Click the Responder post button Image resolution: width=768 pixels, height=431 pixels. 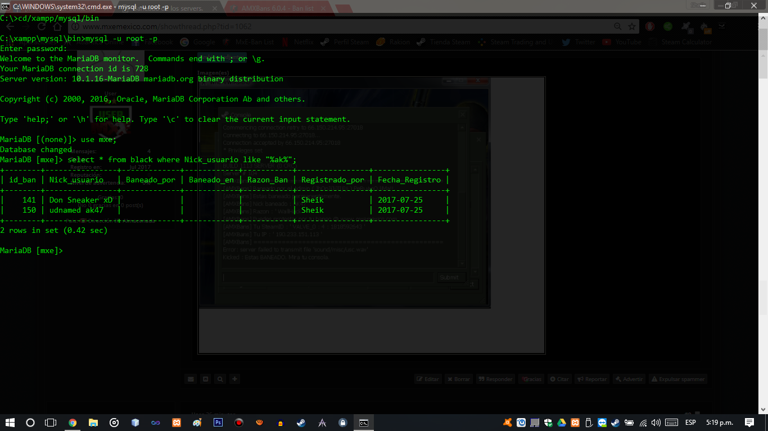click(x=495, y=379)
